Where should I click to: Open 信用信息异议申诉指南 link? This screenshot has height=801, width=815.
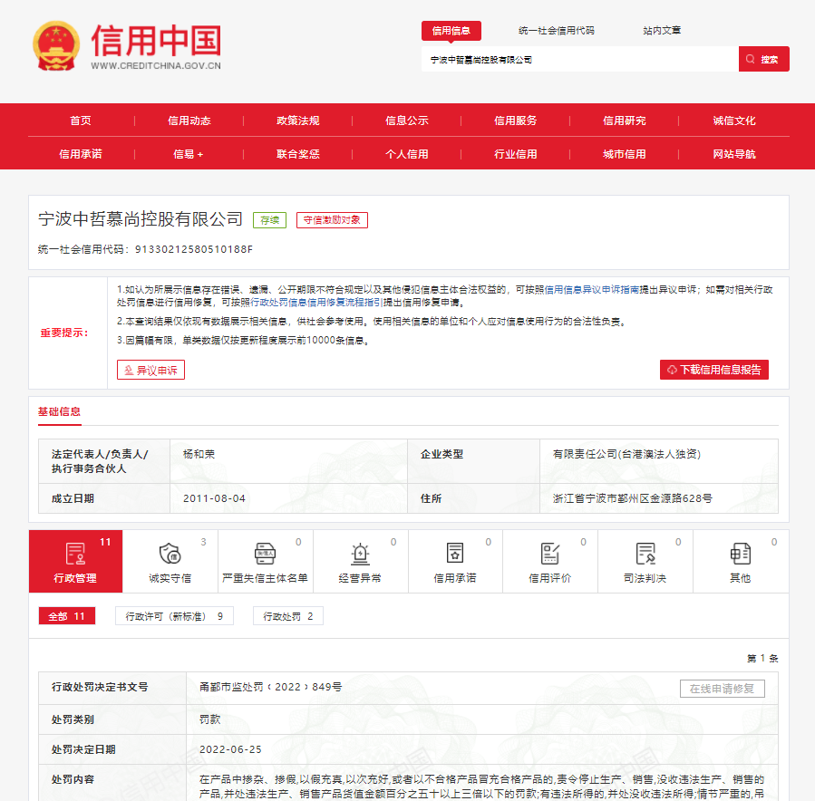591,289
